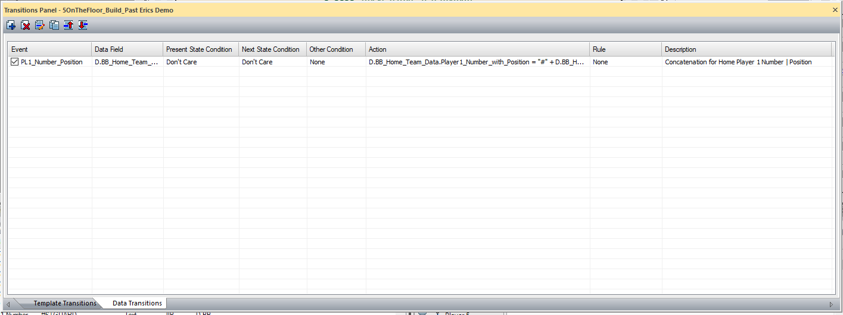Uncheck the PL1_Number_Position event checkbox
The image size is (843, 315).
click(x=15, y=62)
